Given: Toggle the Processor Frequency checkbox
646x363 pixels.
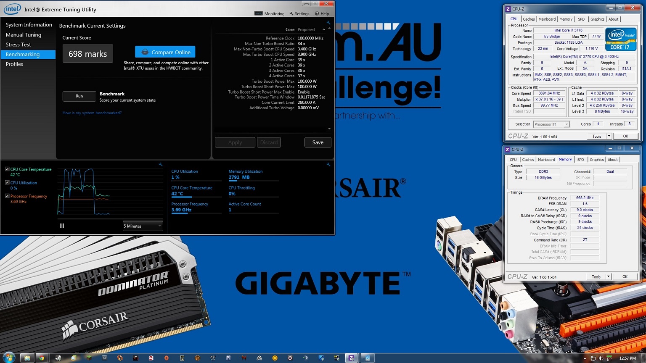Looking at the screenshot, I should pos(7,196).
